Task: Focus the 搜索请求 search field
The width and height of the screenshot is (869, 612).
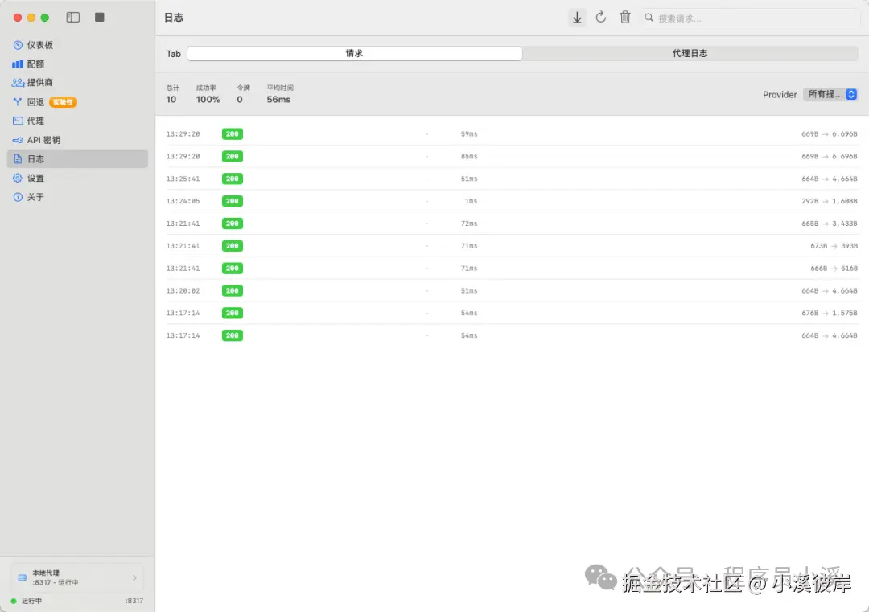Action: [x=751, y=18]
